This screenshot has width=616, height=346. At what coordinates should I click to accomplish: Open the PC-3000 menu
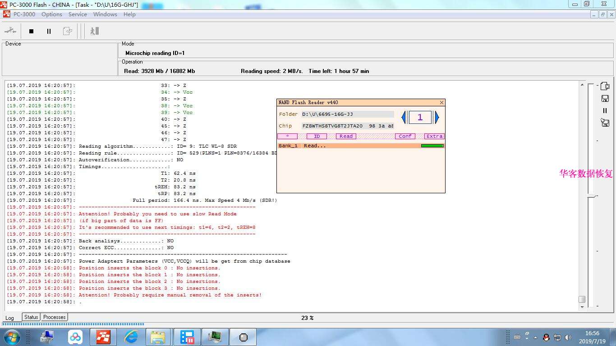pos(24,14)
